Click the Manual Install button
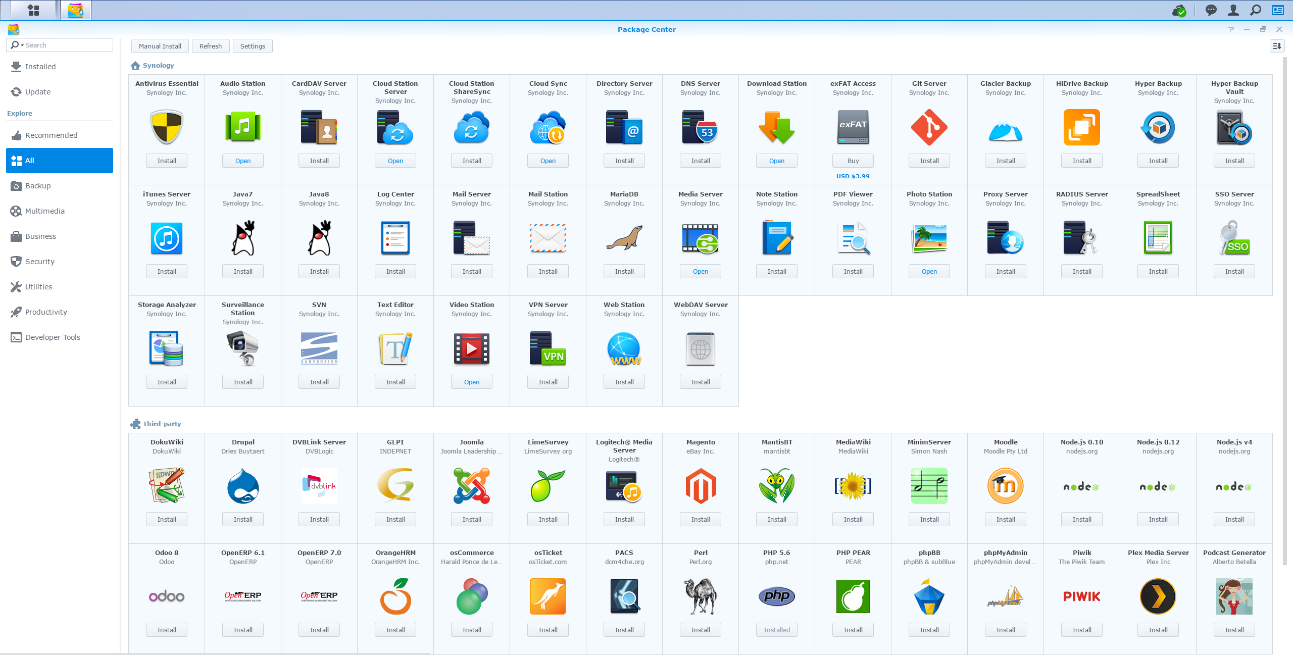This screenshot has height=655, width=1293. [160, 46]
